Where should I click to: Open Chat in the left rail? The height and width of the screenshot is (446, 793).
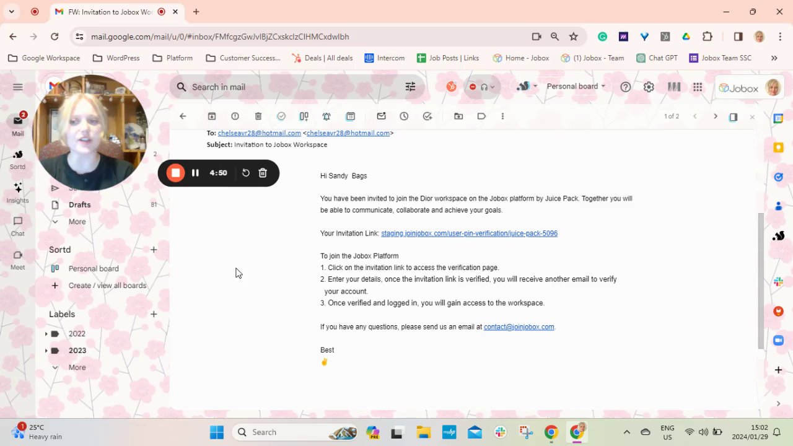click(17, 226)
